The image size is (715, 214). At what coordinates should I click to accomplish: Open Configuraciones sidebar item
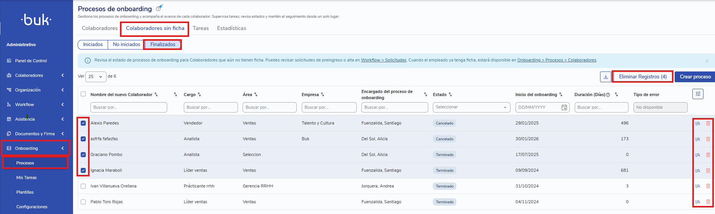click(32, 207)
